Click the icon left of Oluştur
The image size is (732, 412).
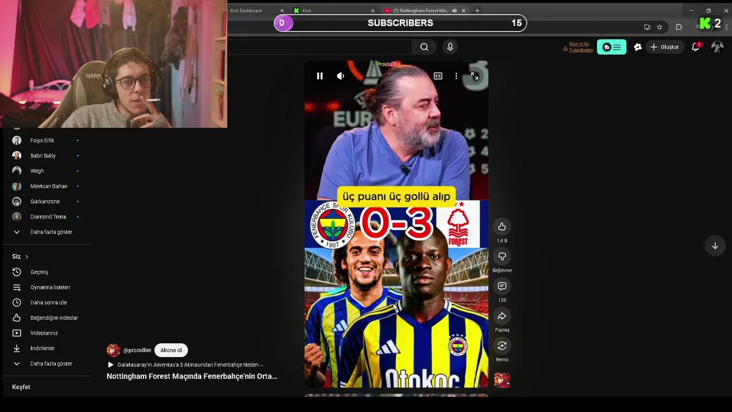tap(638, 47)
